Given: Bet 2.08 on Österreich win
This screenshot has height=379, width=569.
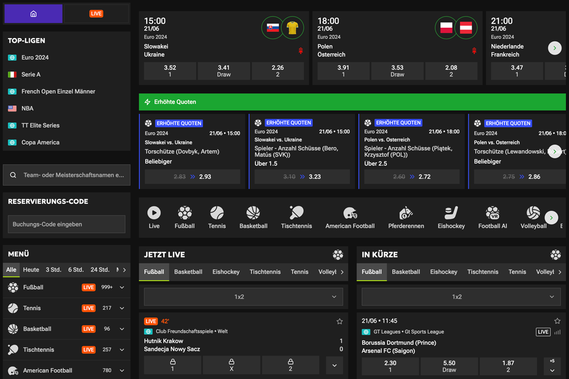Looking at the screenshot, I should pos(451,71).
